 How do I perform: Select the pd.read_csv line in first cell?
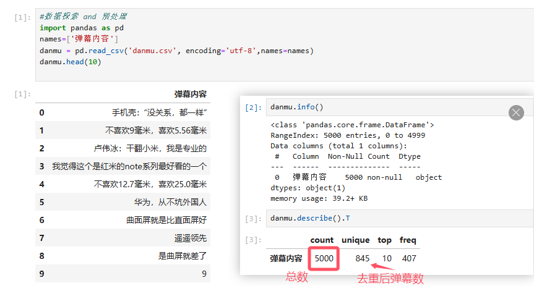pos(176,51)
